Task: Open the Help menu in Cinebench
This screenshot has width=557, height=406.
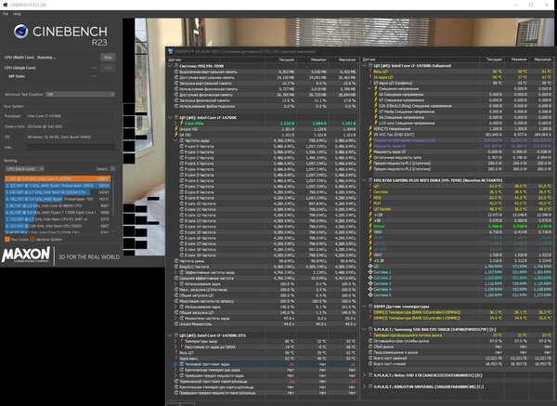Action: (x=17, y=14)
